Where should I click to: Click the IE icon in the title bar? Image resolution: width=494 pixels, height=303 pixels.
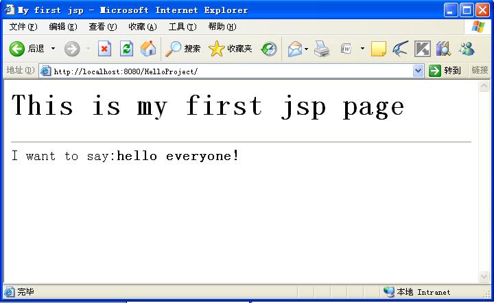point(10,10)
